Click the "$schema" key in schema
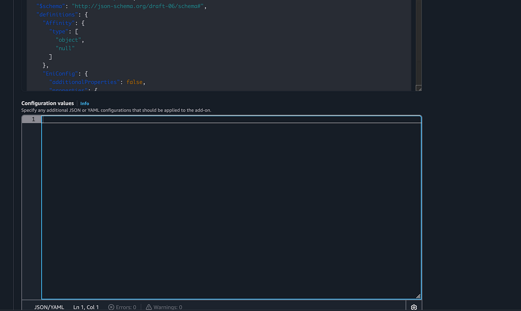Screen dimensions: 521x311 pos(51,6)
